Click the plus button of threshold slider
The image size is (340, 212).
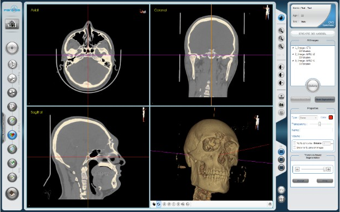tap(329, 169)
